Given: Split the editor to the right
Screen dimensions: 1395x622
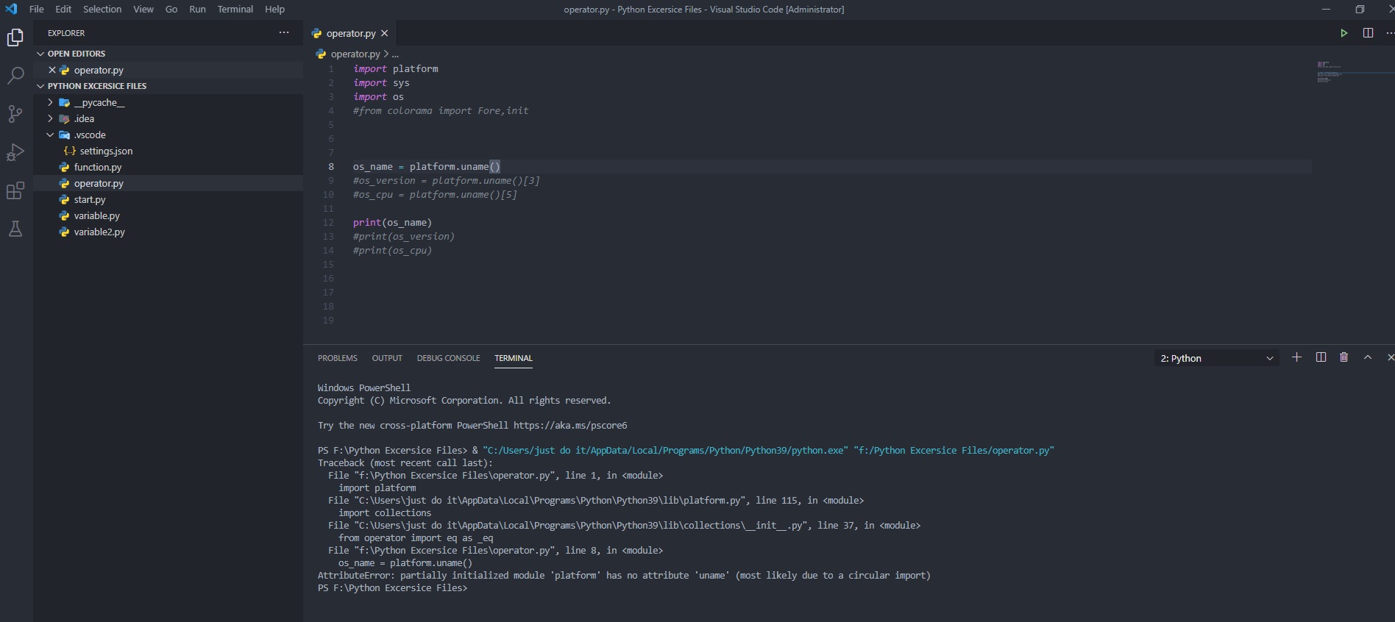Looking at the screenshot, I should [x=1368, y=33].
